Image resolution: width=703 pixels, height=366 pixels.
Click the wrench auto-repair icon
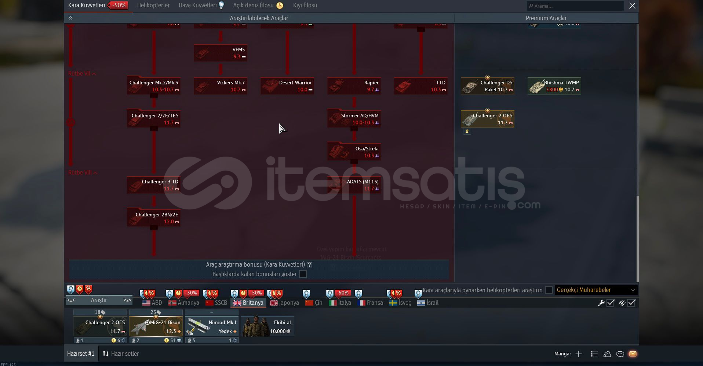click(601, 303)
